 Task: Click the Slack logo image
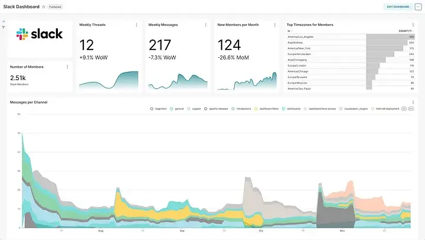point(40,34)
